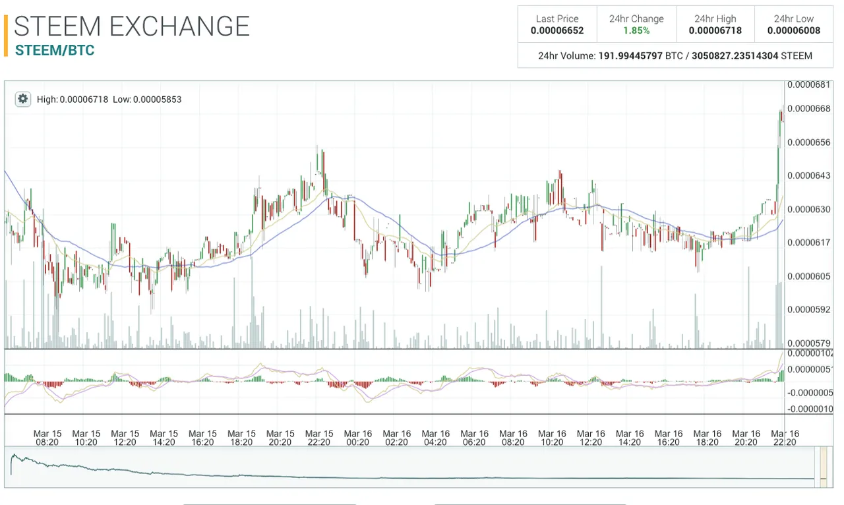The image size is (844, 505).
Task: Click the 24hr Low value 0.00006008
Action: 794,30
